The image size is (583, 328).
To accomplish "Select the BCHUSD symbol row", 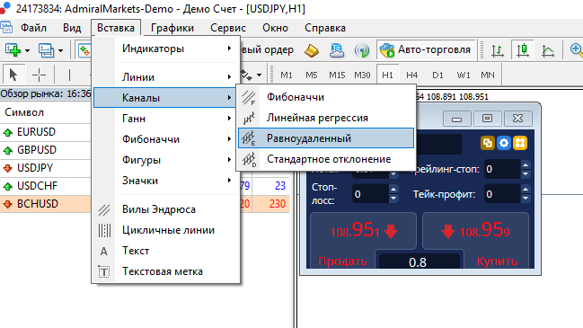I will [x=45, y=204].
